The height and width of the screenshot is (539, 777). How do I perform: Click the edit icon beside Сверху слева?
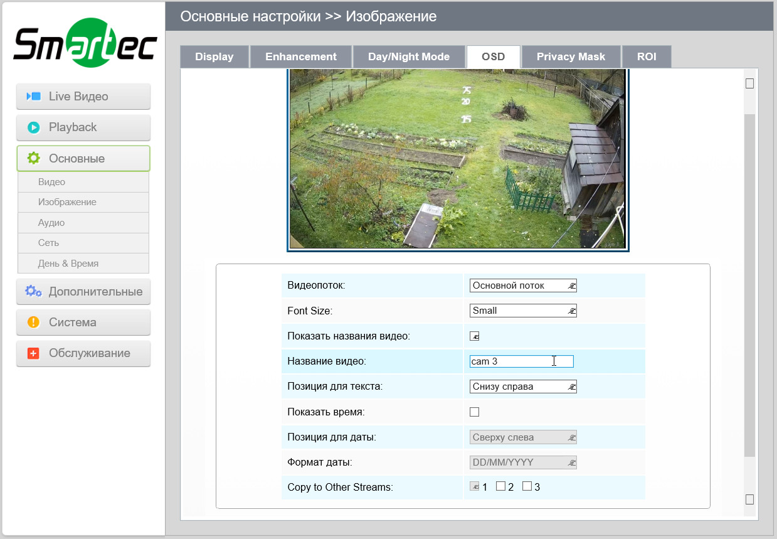[571, 437]
